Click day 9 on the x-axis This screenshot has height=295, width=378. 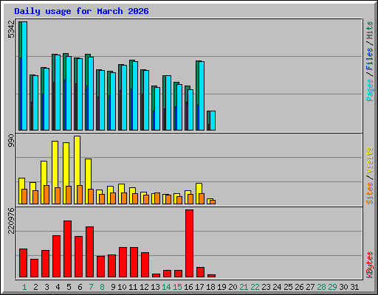[113, 287]
